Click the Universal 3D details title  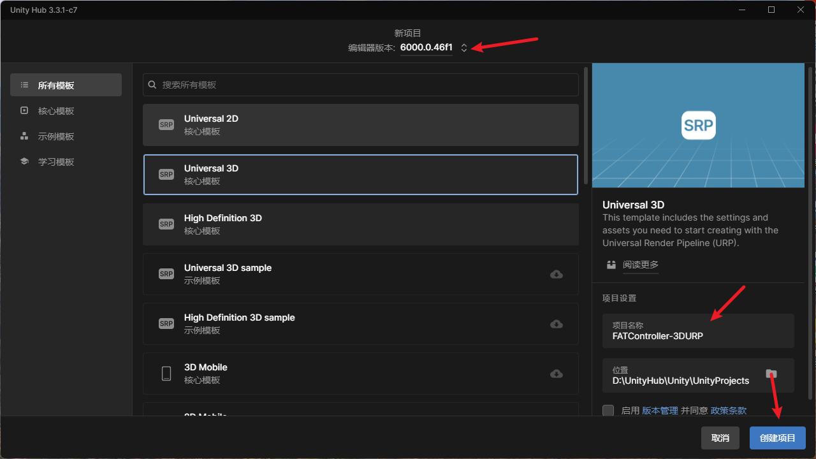point(634,205)
